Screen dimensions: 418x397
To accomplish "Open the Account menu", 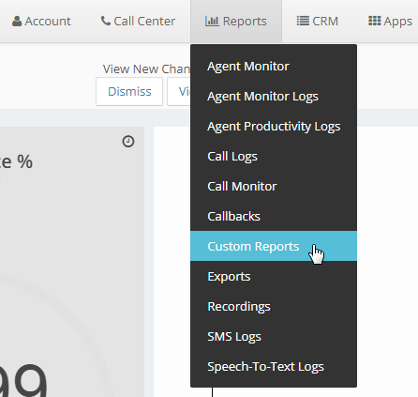I will pos(41,22).
